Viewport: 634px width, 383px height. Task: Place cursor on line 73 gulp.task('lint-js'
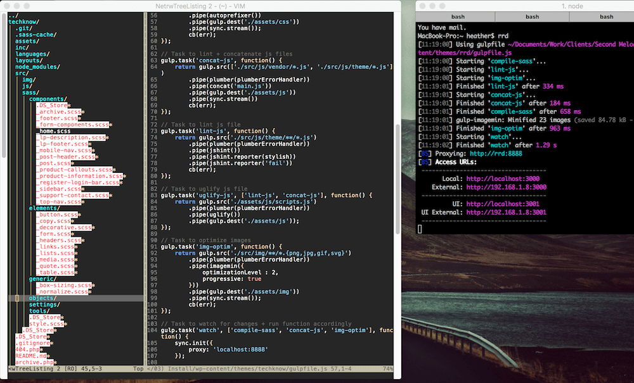(218, 131)
